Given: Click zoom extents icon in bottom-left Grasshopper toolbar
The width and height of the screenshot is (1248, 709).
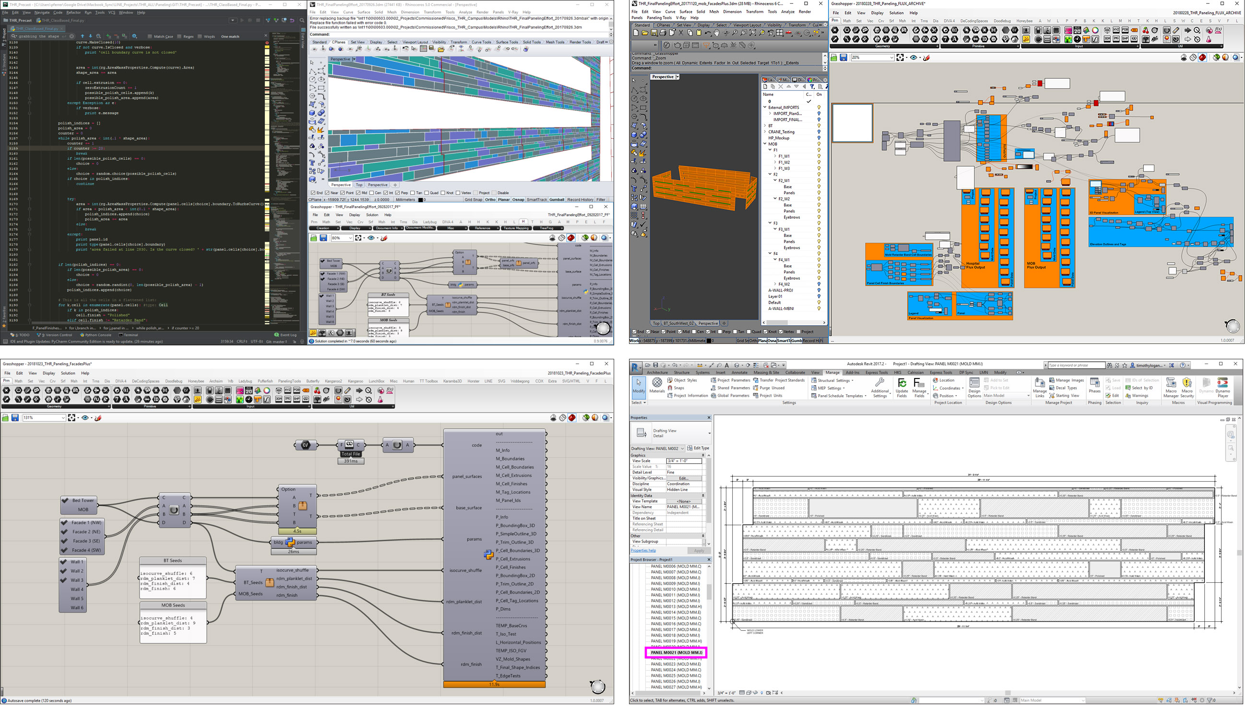Looking at the screenshot, I should click(72, 418).
